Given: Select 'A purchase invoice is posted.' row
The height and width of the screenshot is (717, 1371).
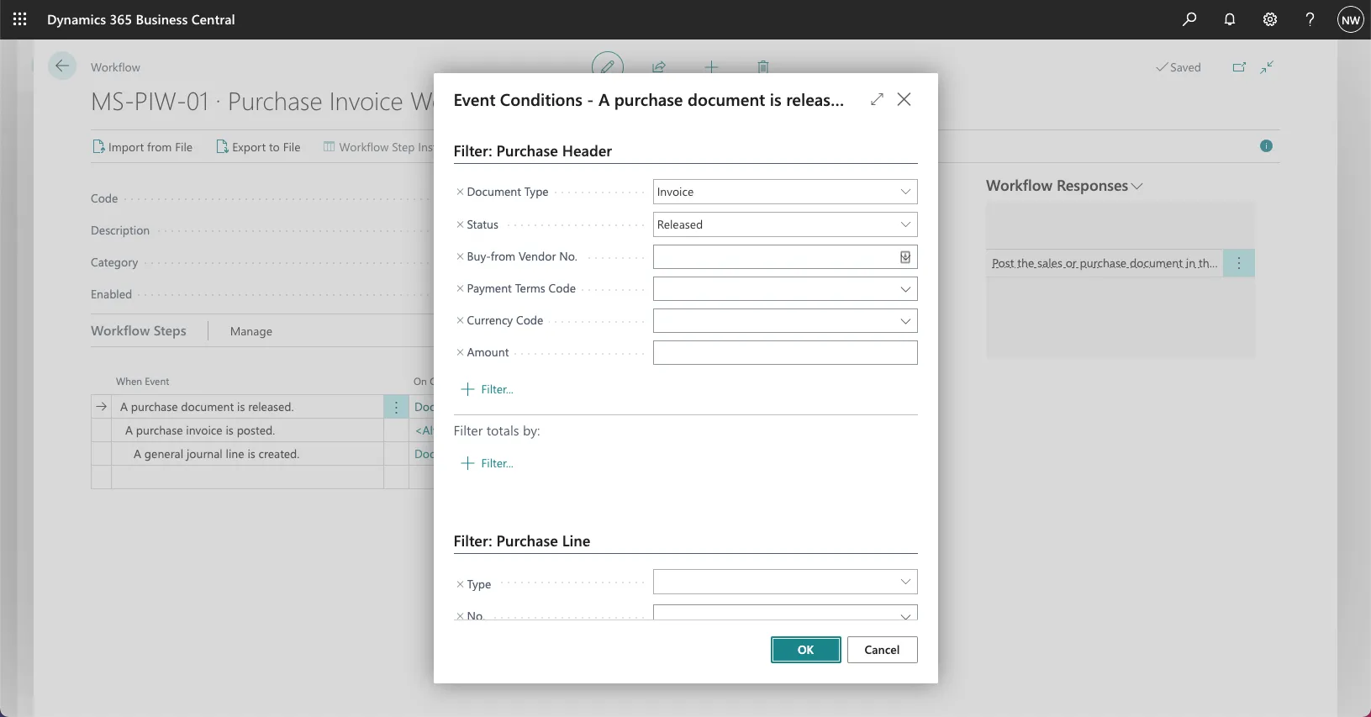Looking at the screenshot, I should (200, 430).
